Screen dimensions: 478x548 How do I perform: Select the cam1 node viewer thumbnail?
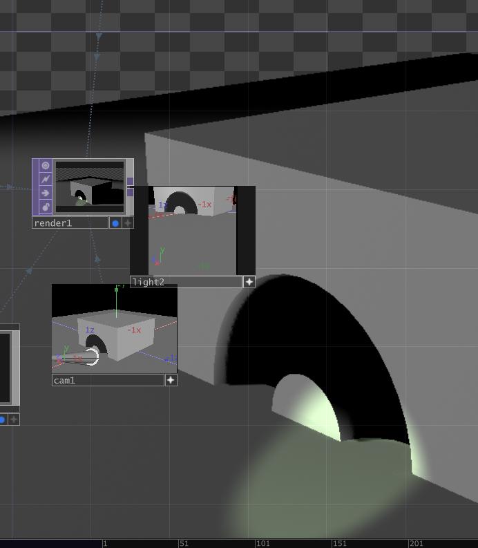pyautogui.click(x=114, y=328)
